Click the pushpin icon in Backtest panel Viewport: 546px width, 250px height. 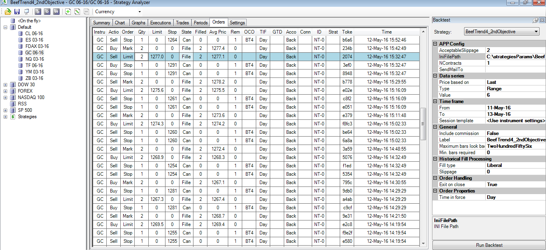pos(536,20)
